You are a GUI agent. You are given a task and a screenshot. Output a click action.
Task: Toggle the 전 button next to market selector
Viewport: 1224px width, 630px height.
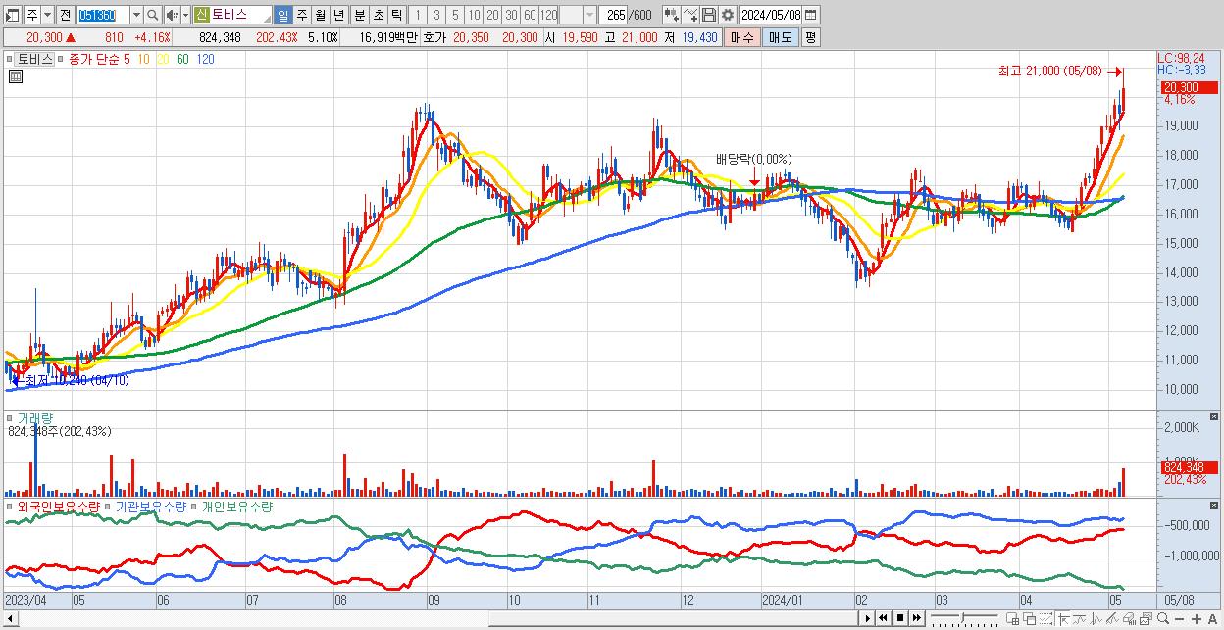pos(66,15)
